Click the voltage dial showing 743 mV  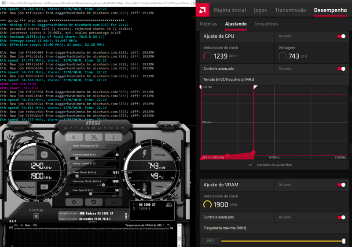click(282, 56)
